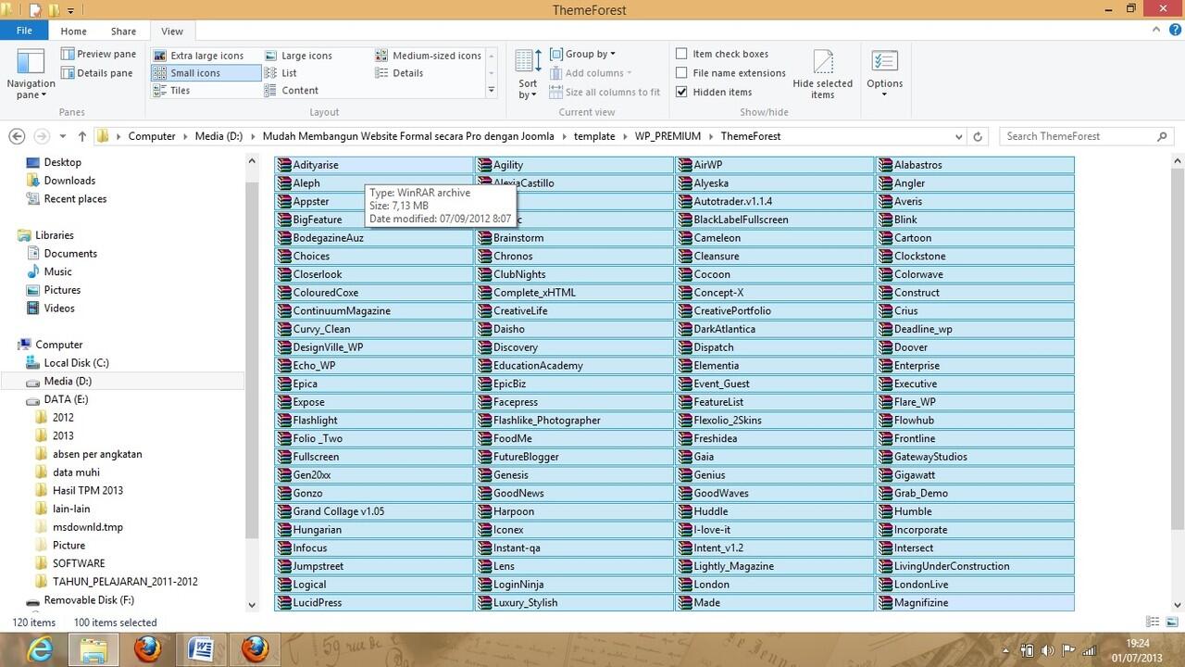Open the SOFTWARE folder in tree
Screen dimensions: 1185x667
[79, 563]
